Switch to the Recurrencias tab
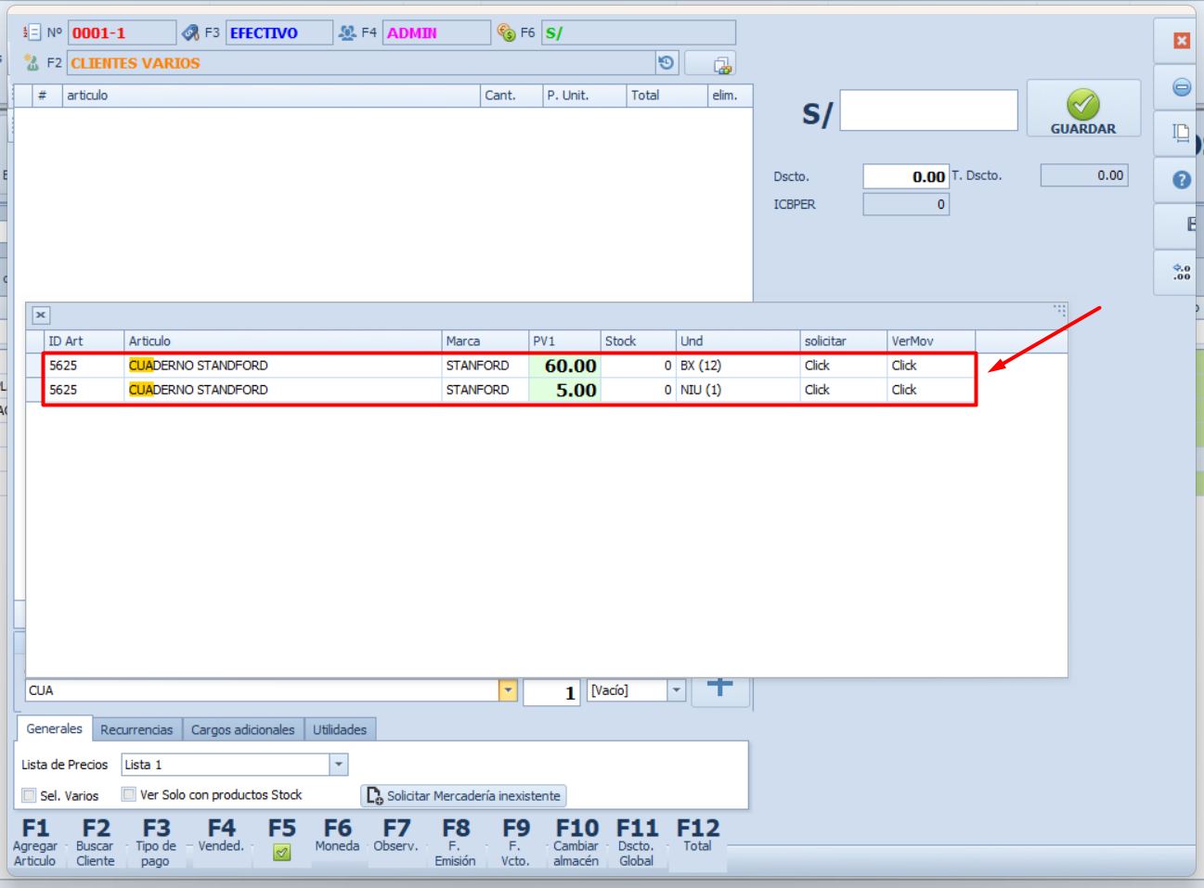The width and height of the screenshot is (1204, 888). (x=136, y=729)
